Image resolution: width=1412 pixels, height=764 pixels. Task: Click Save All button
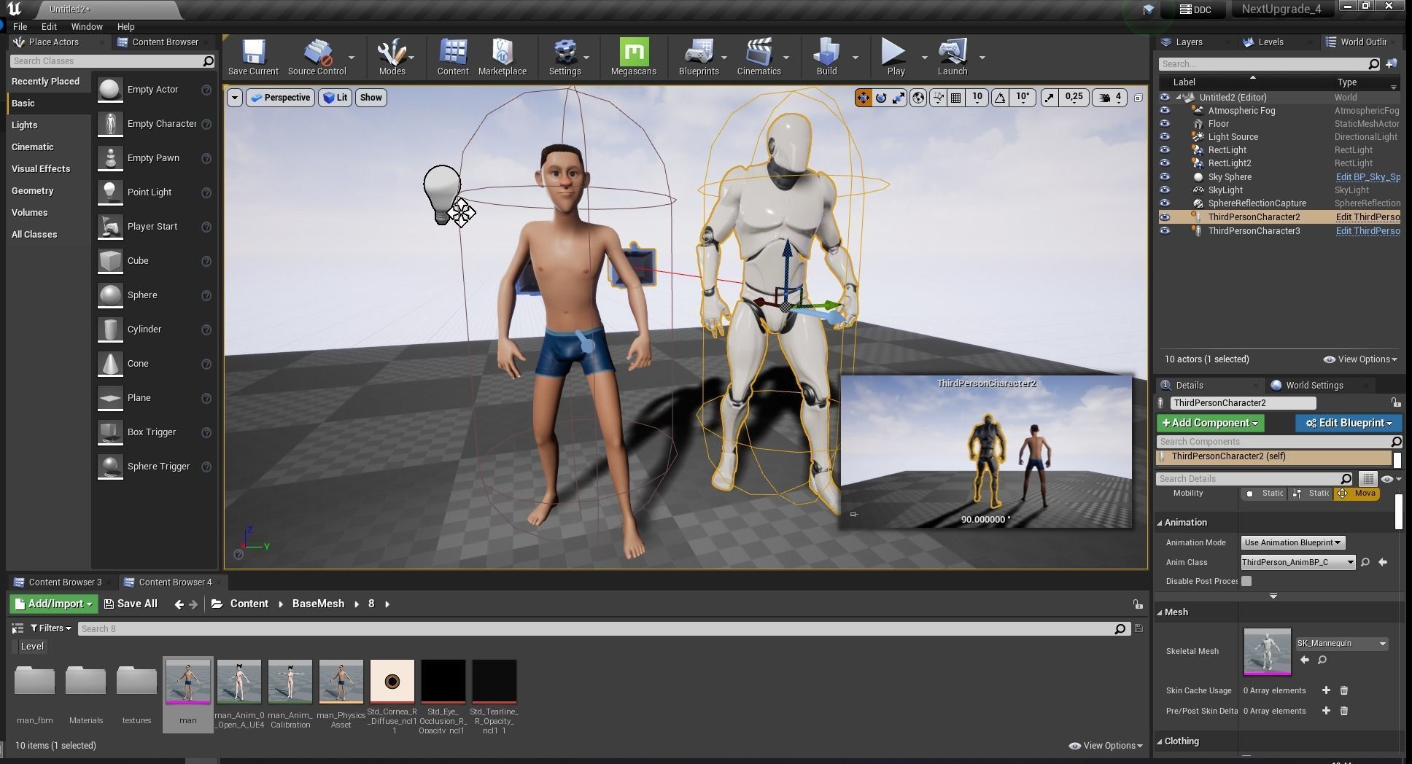tap(131, 604)
